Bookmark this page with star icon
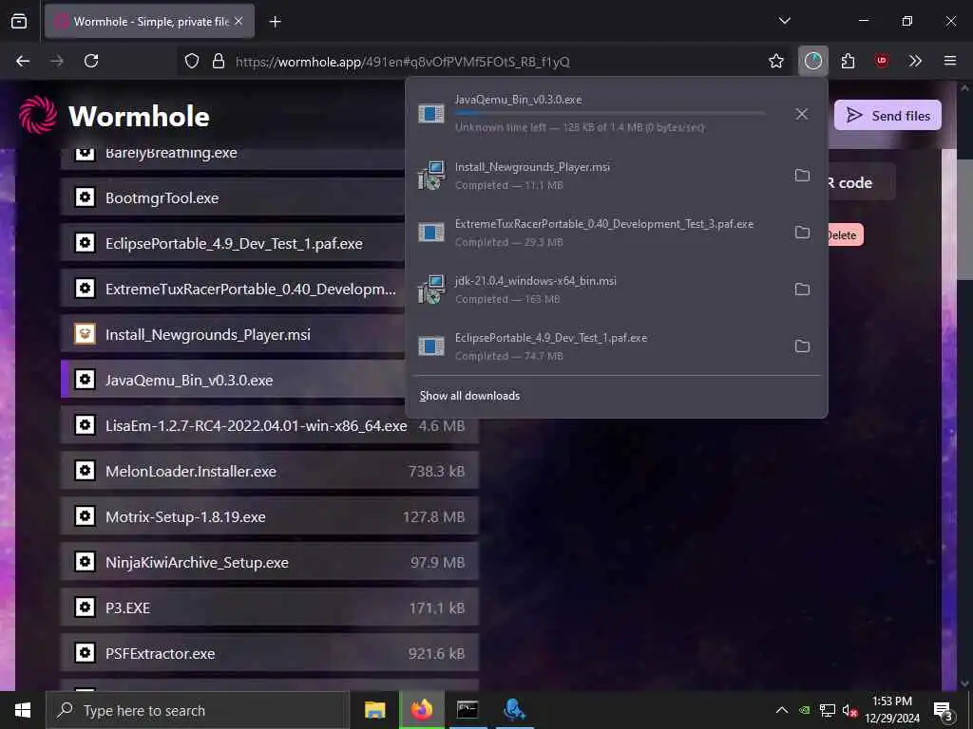 tap(775, 61)
